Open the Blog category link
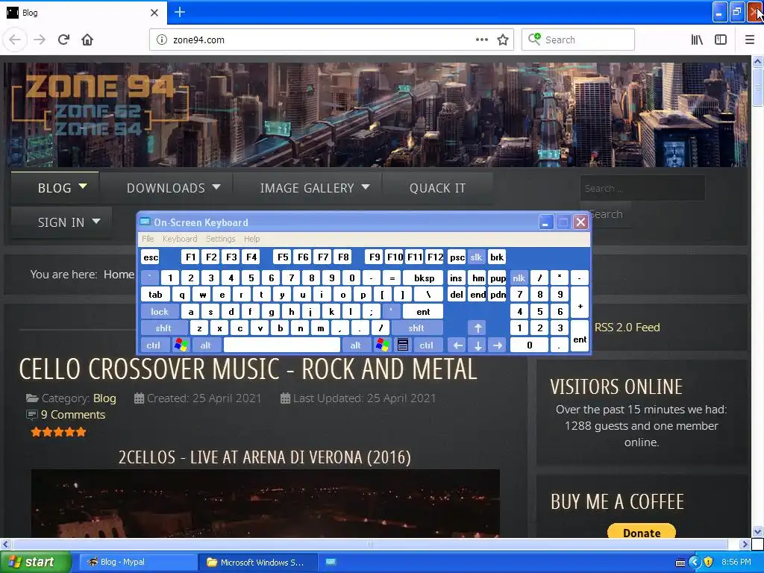The width and height of the screenshot is (764, 573). [104, 398]
